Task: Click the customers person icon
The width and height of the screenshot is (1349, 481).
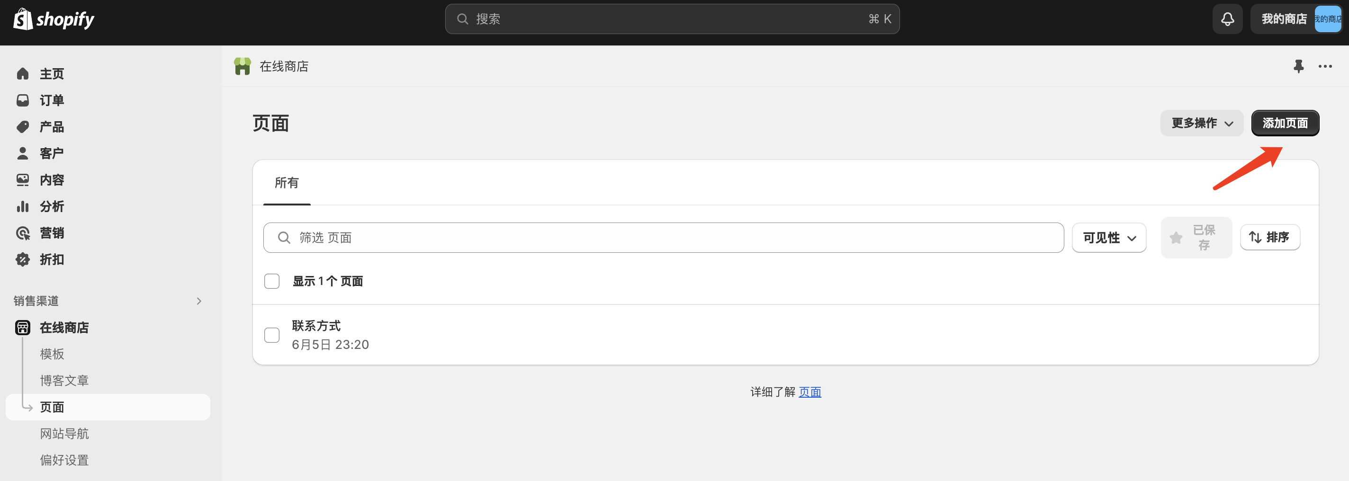Action: [23, 153]
